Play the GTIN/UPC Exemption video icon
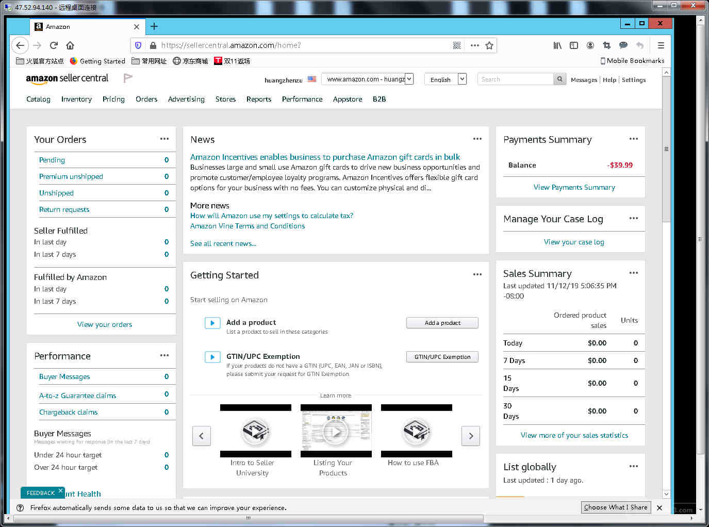The image size is (709, 527). click(x=212, y=357)
